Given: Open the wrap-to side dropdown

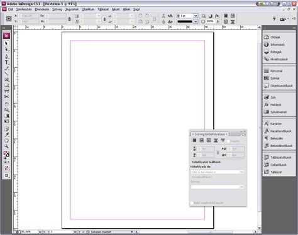Looking at the screenshot, I should (218, 172).
